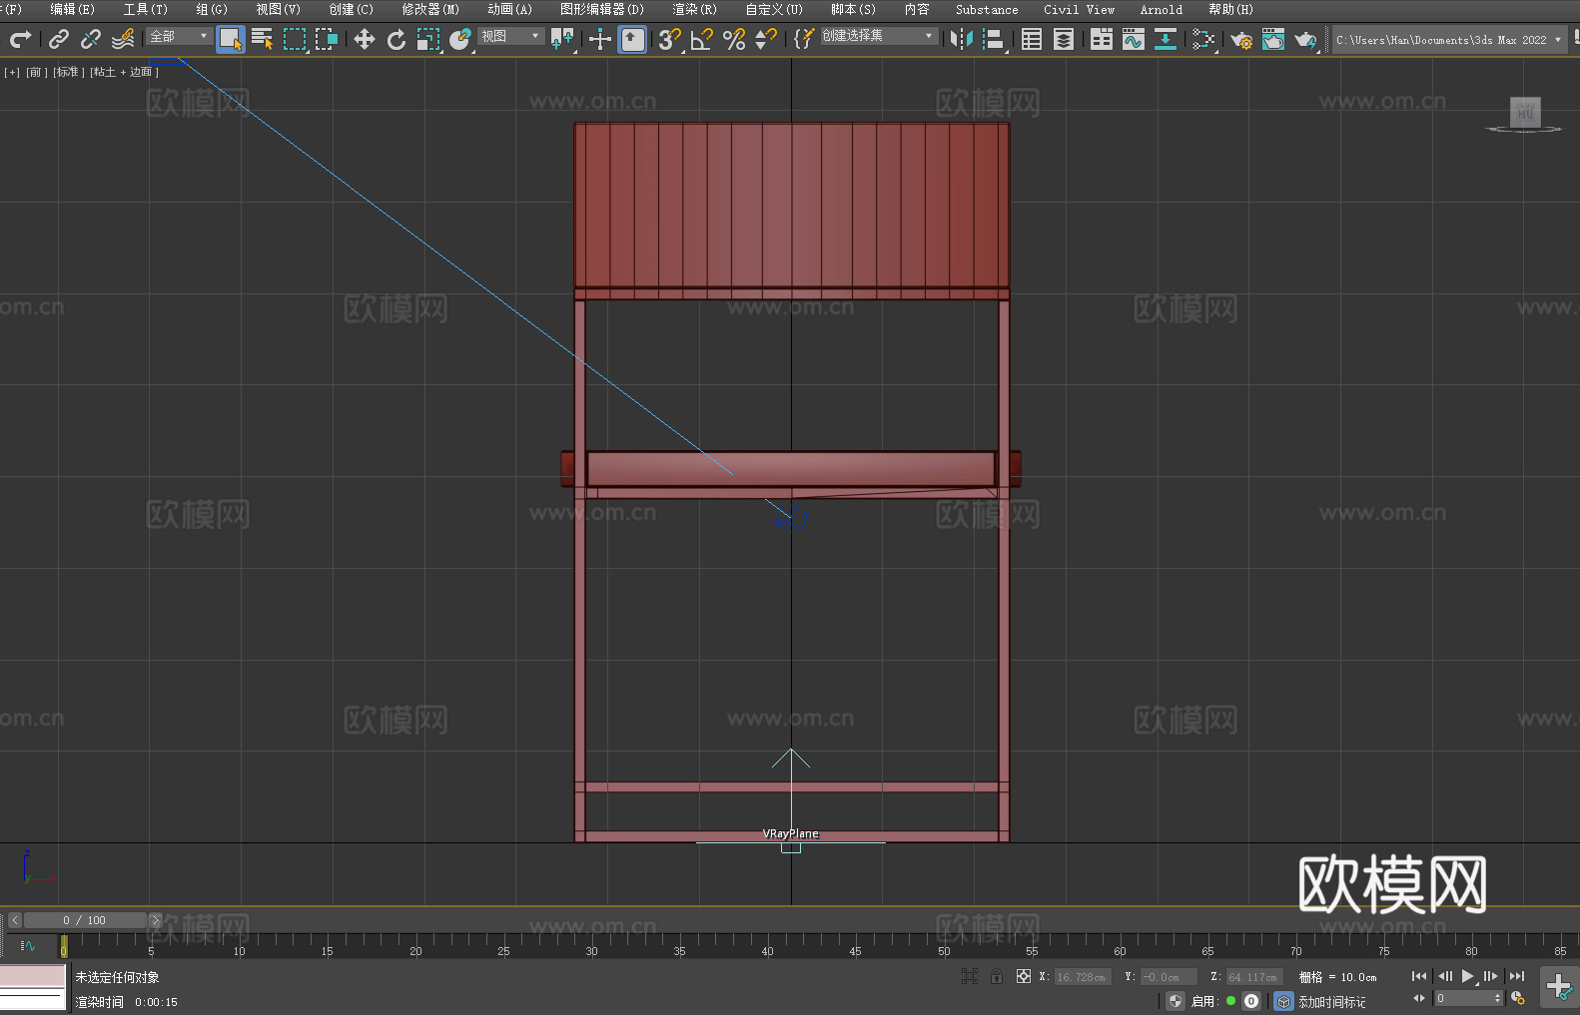This screenshot has height=1015, width=1580.
Task: Play the animation
Action: 1467,976
